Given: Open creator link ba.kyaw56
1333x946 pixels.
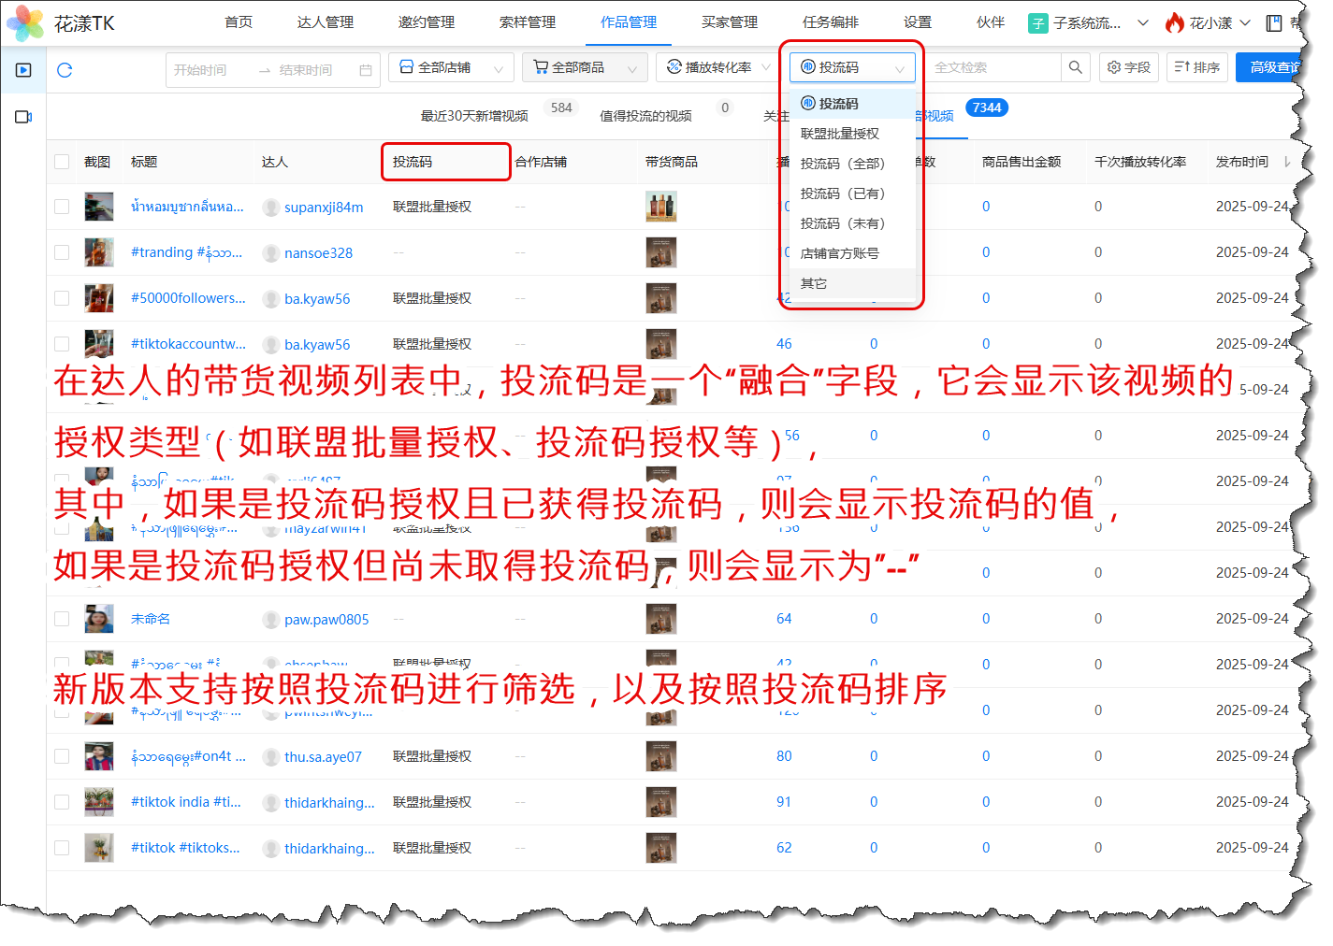Looking at the screenshot, I should (317, 299).
